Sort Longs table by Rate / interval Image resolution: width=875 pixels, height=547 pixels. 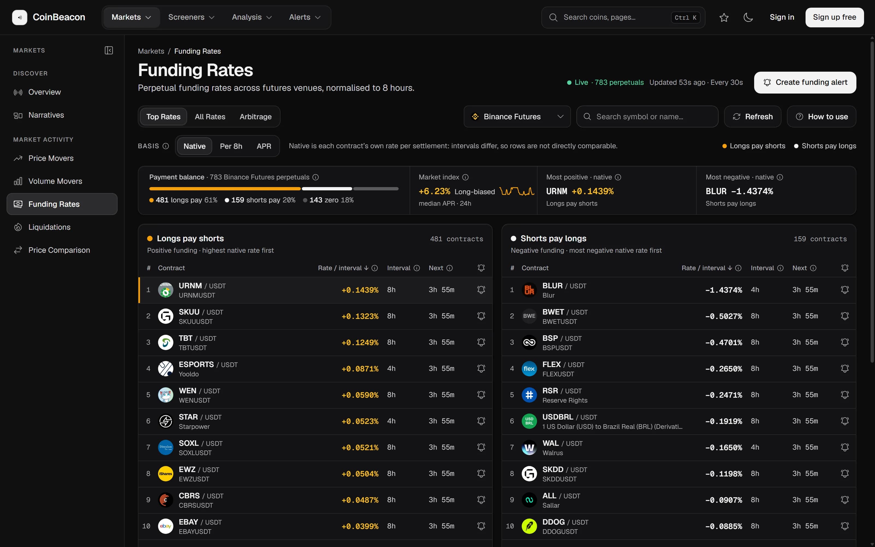click(343, 268)
